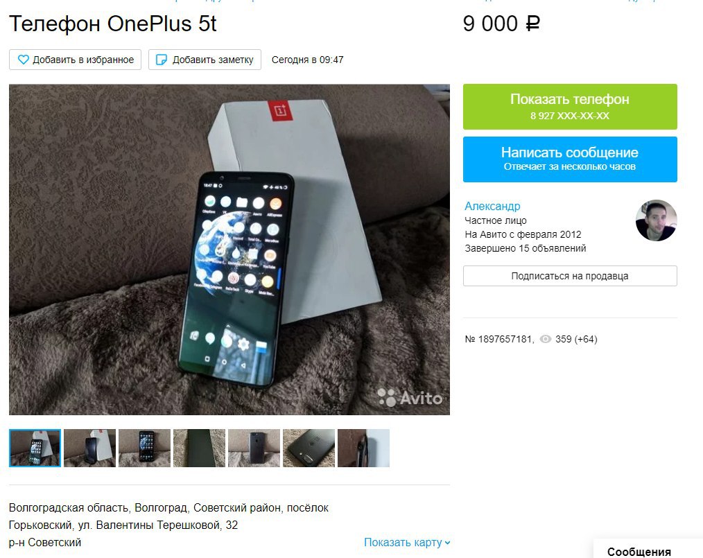This screenshot has height=558, width=703.
Task: Click seller Александр's avatar photo
Action: 656,220
